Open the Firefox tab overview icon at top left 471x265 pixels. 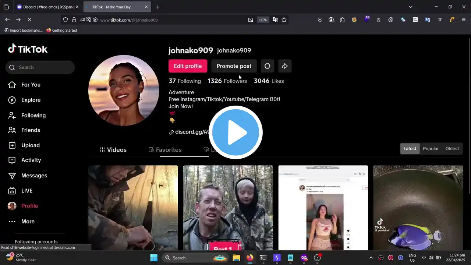pyautogui.click(x=6, y=7)
